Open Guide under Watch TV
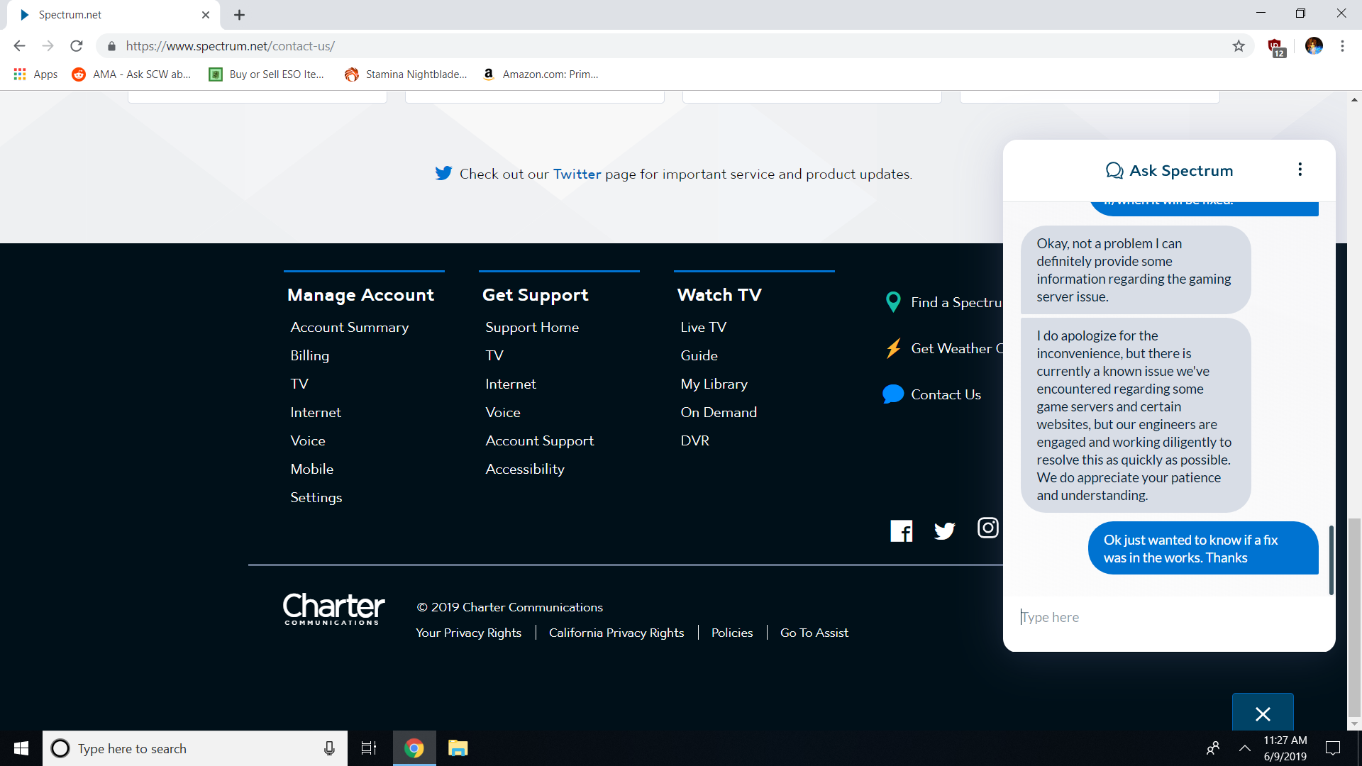 tap(699, 355)
